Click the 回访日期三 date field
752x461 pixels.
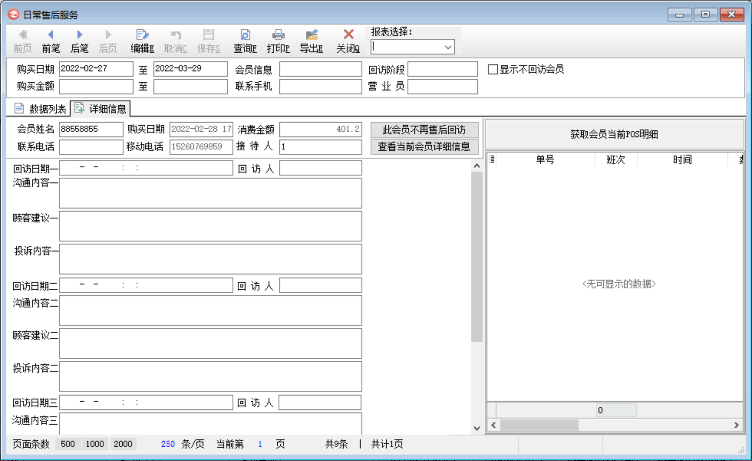tap(146, 402)
